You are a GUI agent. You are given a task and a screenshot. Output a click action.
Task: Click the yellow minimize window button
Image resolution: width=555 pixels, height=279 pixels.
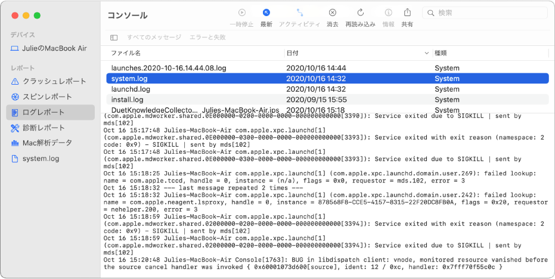(x=26, y=15)
